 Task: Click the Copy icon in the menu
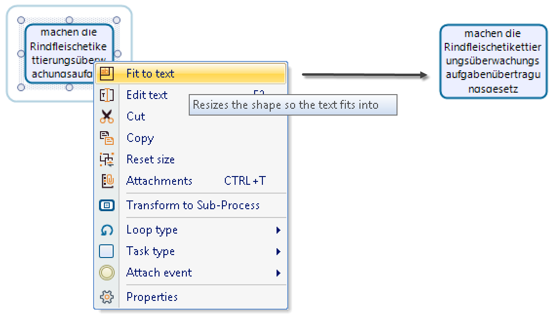point(106,138)
